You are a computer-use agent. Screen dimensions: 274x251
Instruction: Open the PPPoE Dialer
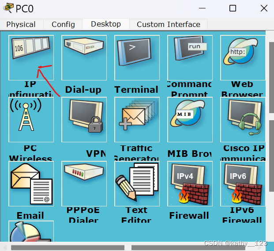click(x=84, y=184)
